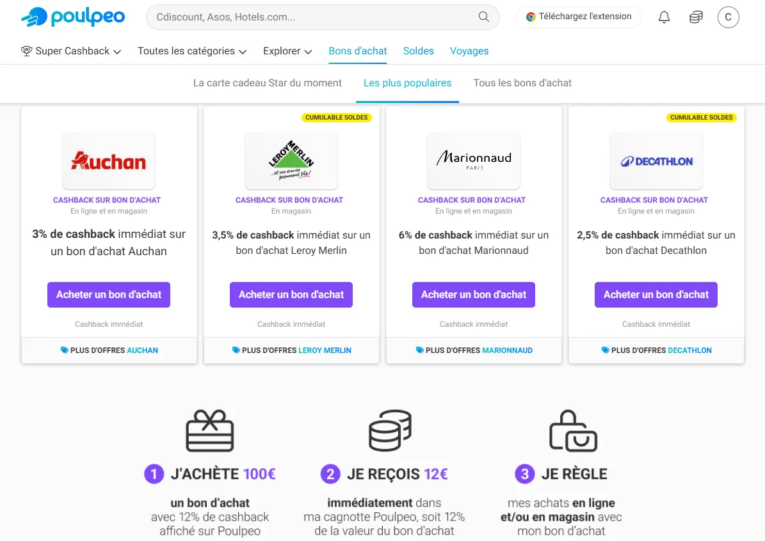Viewport: 765px width, 541px height.
Task: Buy a Marionnaud bon d'achat
Action: coord(474,294)
